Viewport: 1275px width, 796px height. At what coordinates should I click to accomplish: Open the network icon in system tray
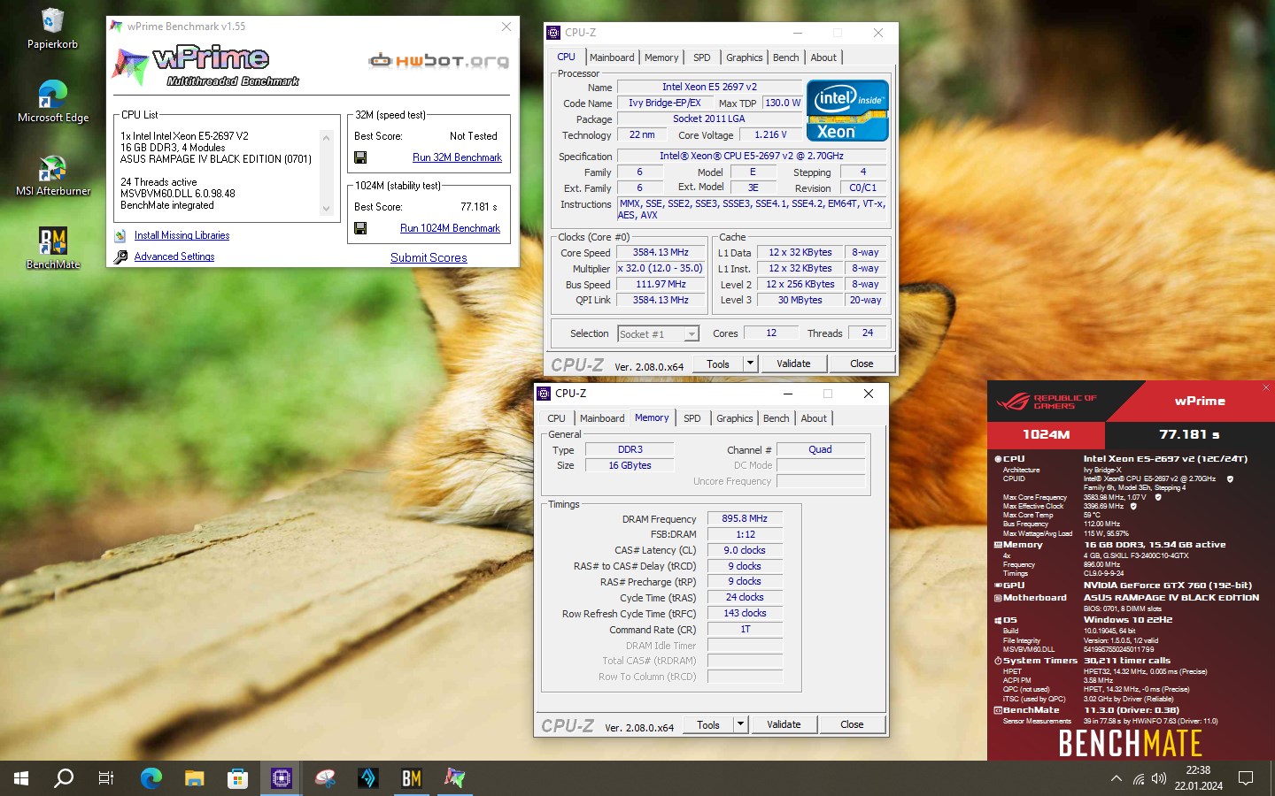tap(1138, 778)
